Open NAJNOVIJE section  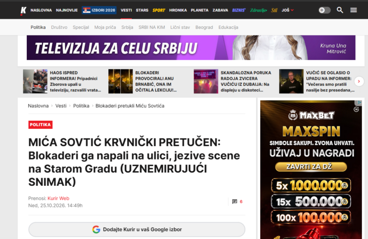[x=67, y=10]
